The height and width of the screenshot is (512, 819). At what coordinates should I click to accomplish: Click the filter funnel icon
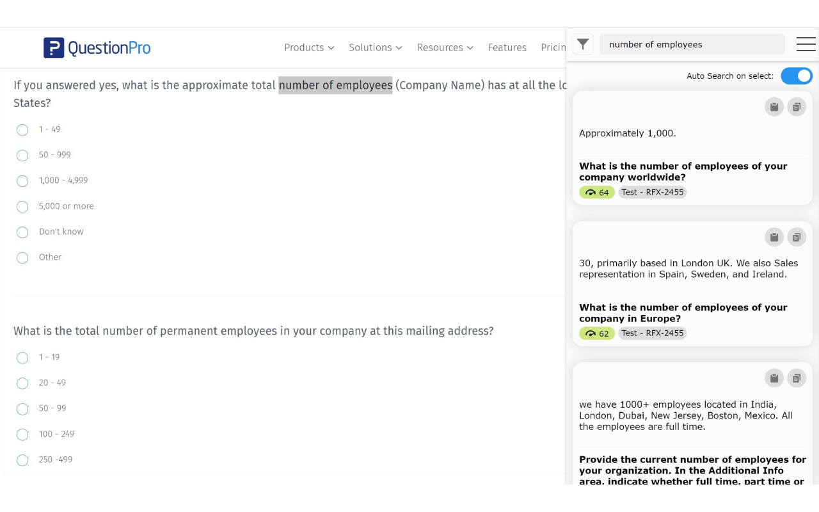pos(583,44)
